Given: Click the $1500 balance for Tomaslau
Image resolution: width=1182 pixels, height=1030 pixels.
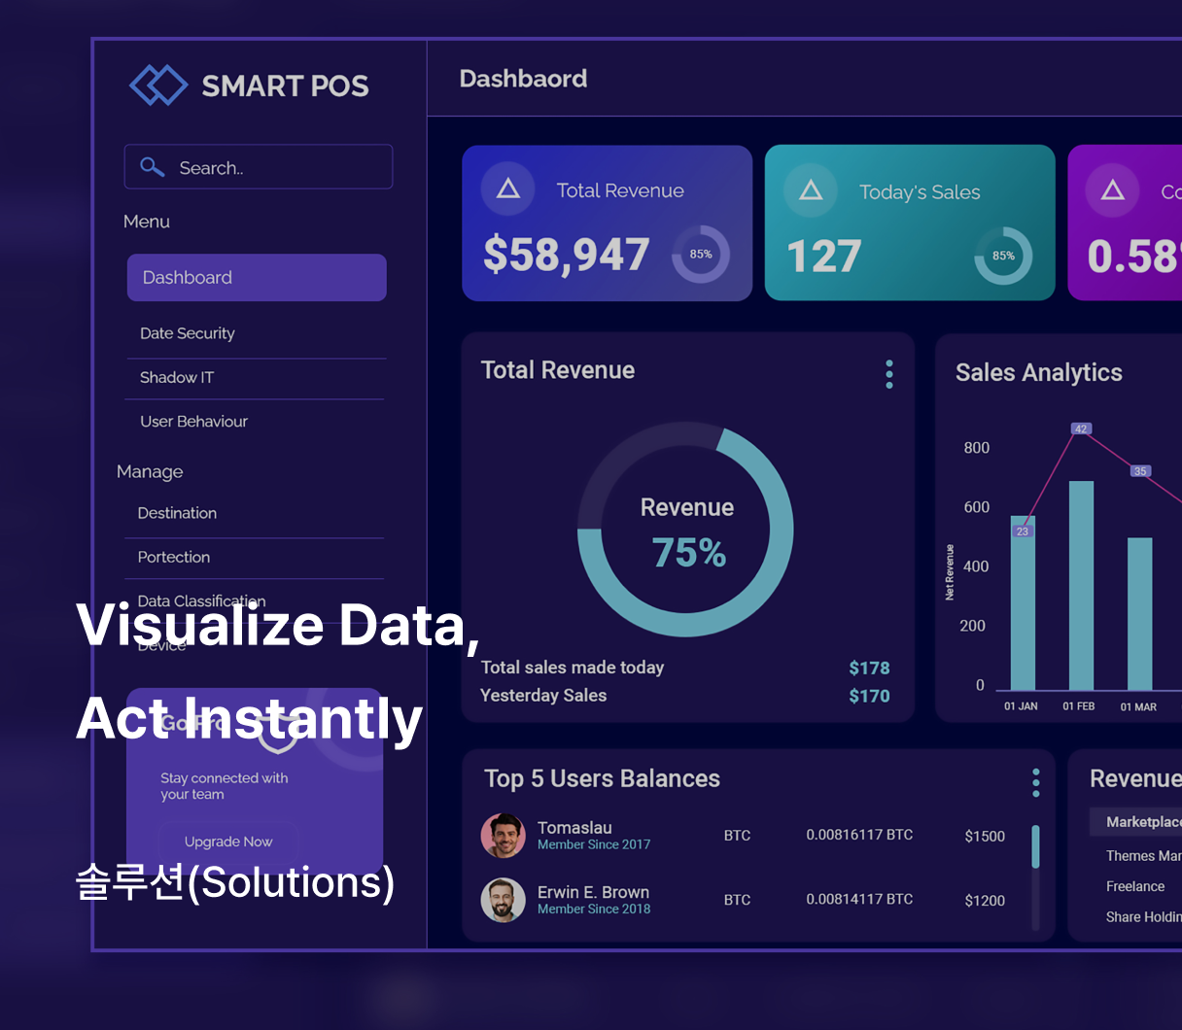Looking at the screenshot, I should (x=985, y=836).
